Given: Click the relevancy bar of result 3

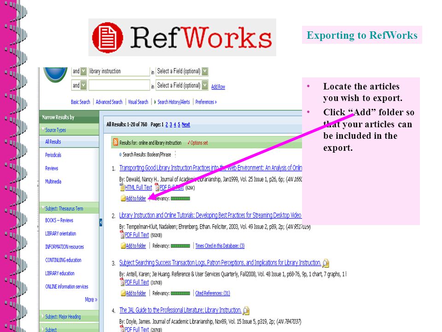Looking at the screenshot, I should click(x=180, y=293).
